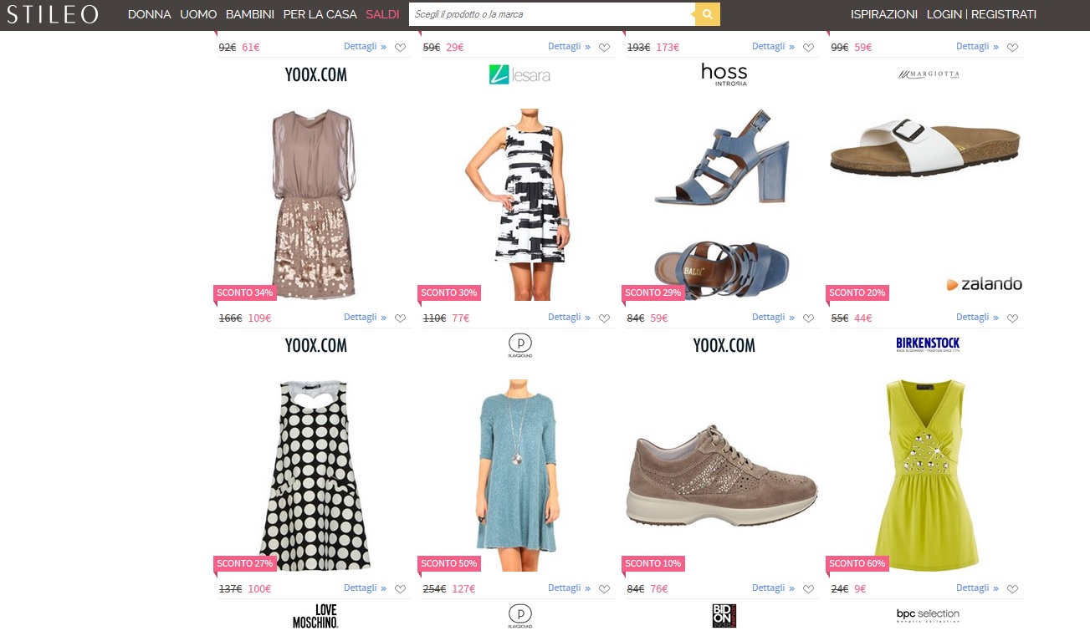Favorite the 99€ to 59€ product heart
Image resolution: width=1090 pixels, height=636 pixels.
[x=1012, y=48]
